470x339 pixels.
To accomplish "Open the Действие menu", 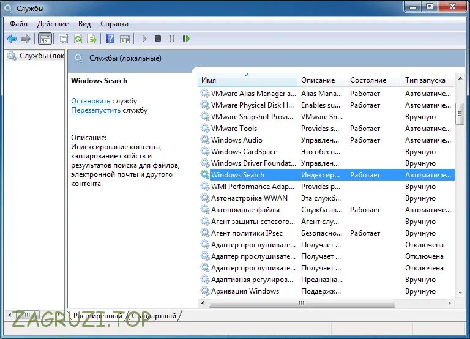I will tap(53, 24).
